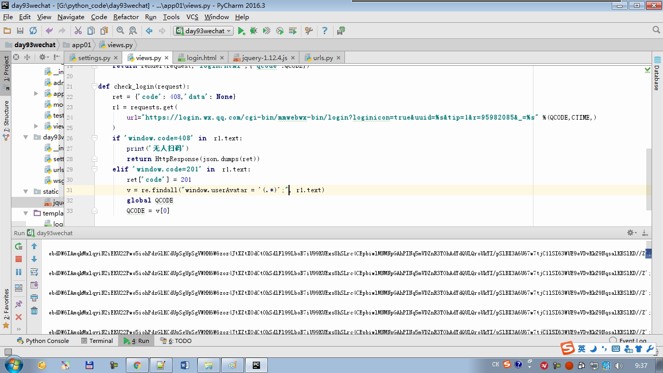Toggle pin tab in the Run panel
Image resolution: width=663 pixels, height=373 pixels.
[x=19, y=304]
